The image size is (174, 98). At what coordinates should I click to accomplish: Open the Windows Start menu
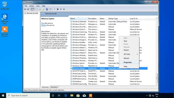[x=3, y=96]
